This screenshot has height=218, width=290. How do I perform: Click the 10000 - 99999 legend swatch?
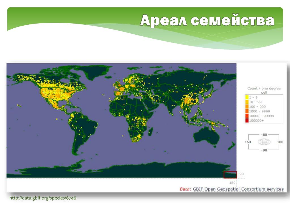[x=247, y=116]
